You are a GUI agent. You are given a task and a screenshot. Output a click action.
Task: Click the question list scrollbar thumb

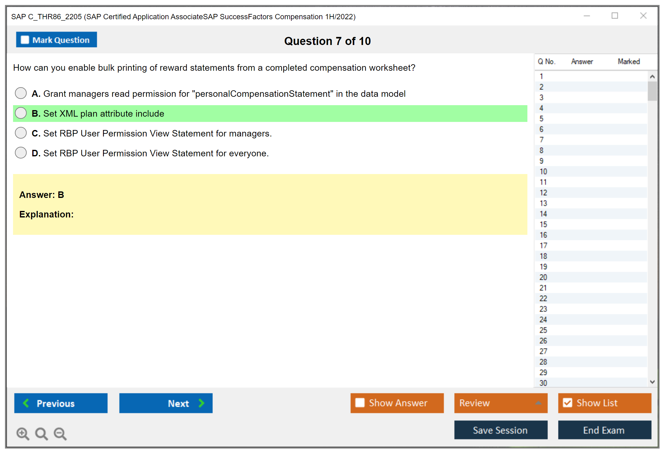[x=652, y=91]
